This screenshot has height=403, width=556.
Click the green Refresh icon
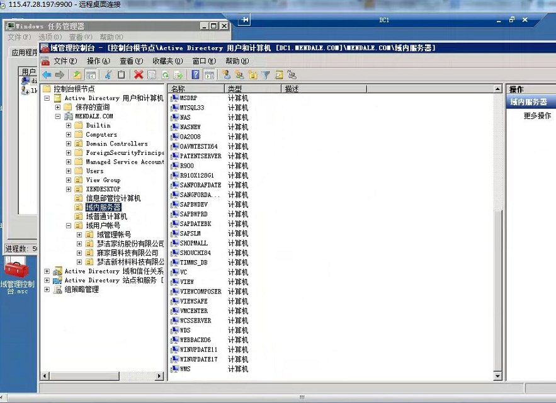click(165, 75)
